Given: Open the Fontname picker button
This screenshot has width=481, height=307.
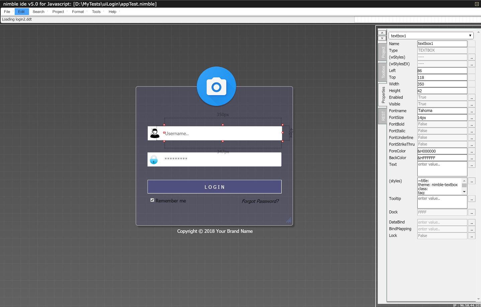Looking at the screenshot, I should coord(472,111).
